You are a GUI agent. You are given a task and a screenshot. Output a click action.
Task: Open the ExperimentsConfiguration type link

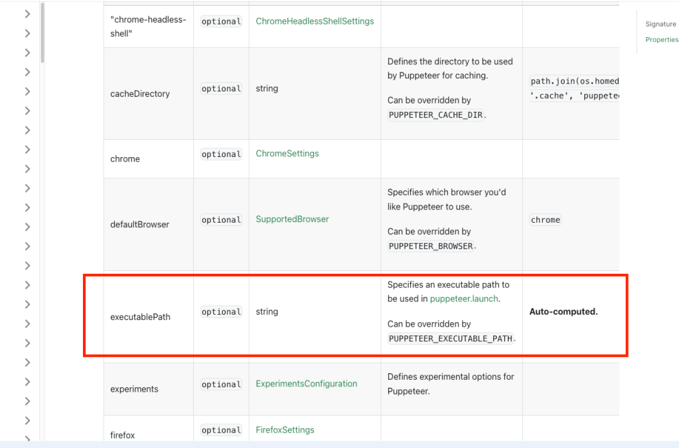coord(306,384)
